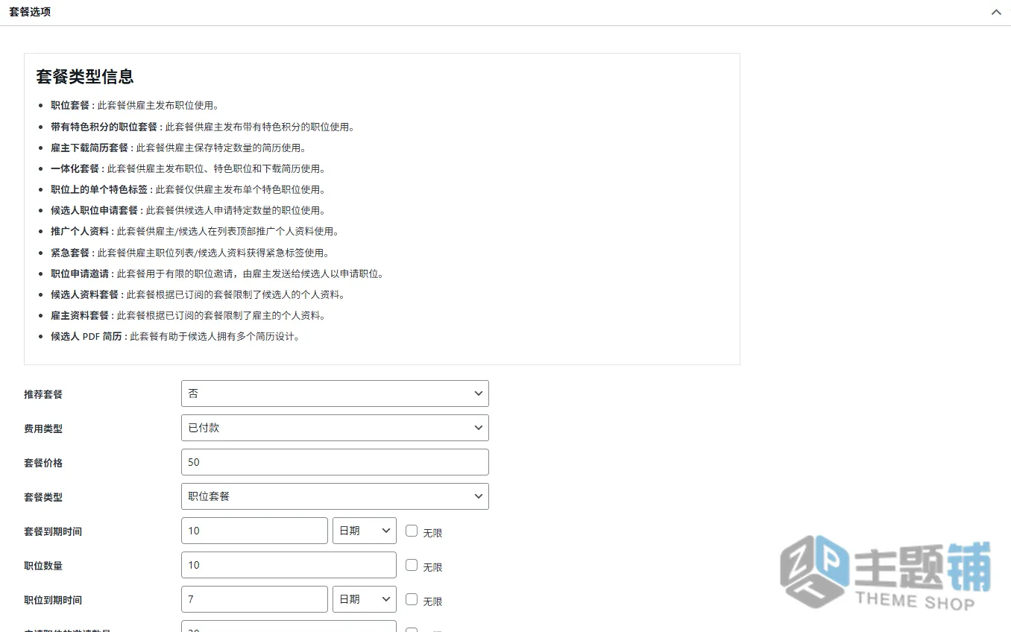The height and width of the screenshot is (632, 1011).
Task: Click the 候选人职位申请套餐 description line
Action: pos(189,210)
